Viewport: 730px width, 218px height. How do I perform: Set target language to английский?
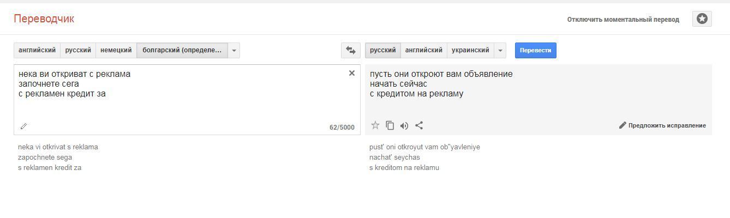click(x=424, y=50)
